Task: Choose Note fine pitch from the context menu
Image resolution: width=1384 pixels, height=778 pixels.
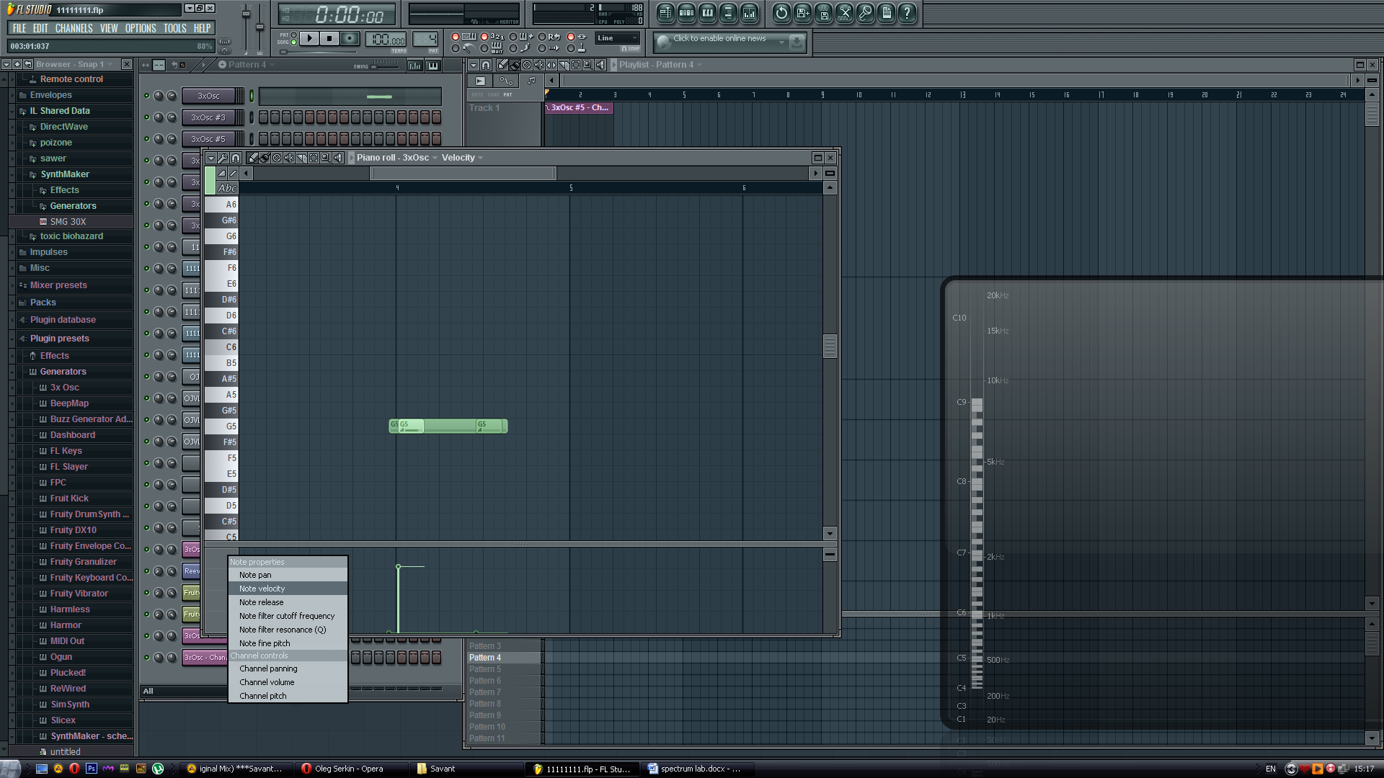Action: (x=288, y=643)
